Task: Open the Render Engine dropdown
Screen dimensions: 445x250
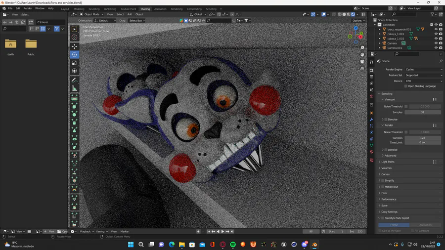Action: pos(424,70)
